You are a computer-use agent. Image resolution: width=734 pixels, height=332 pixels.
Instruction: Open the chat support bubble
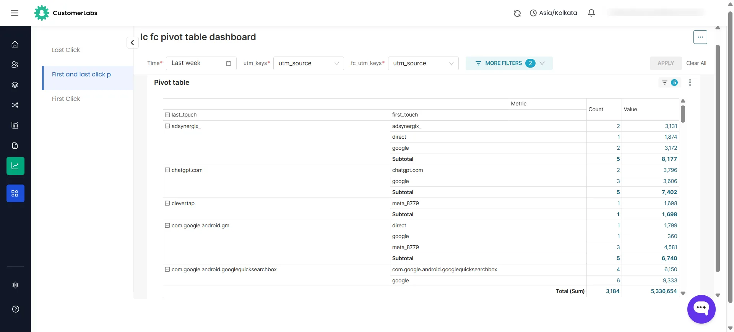click(701, 309)
